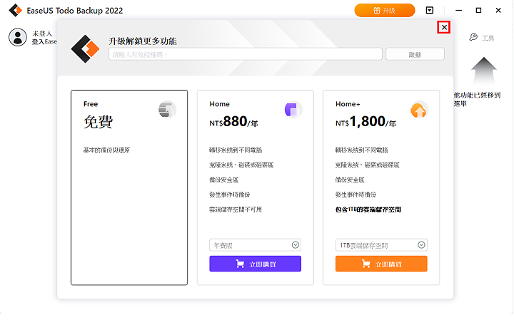Viewport: 514px width, 320px height.
Task: Click the 升級解鎖更多功能 heading
Action: 143,41
